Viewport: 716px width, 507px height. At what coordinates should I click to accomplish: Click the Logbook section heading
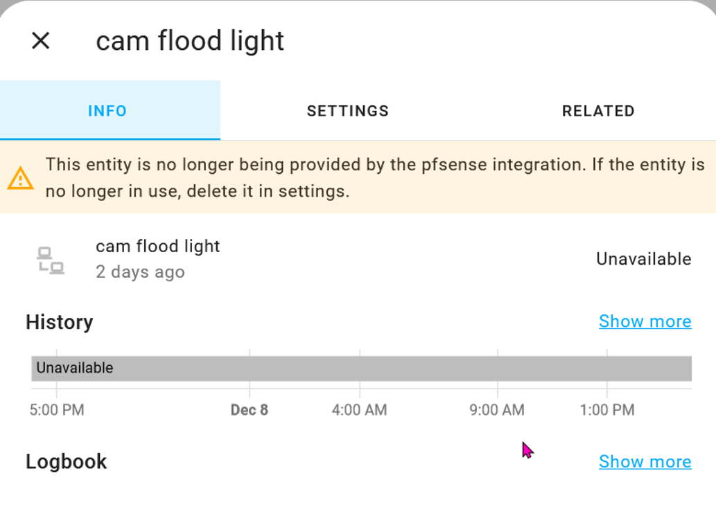[x=66, y=462]
